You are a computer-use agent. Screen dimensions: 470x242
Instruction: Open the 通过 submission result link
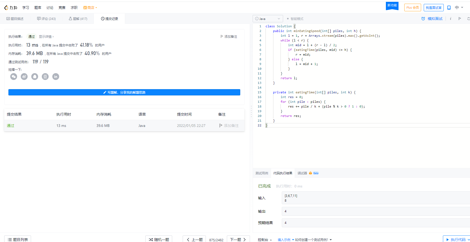point(11,126)
